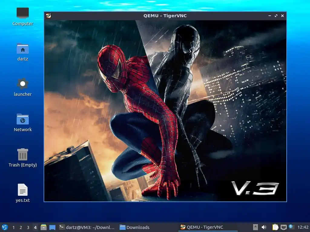Close the QEMU - TigerVNC window

coord(282,16)
